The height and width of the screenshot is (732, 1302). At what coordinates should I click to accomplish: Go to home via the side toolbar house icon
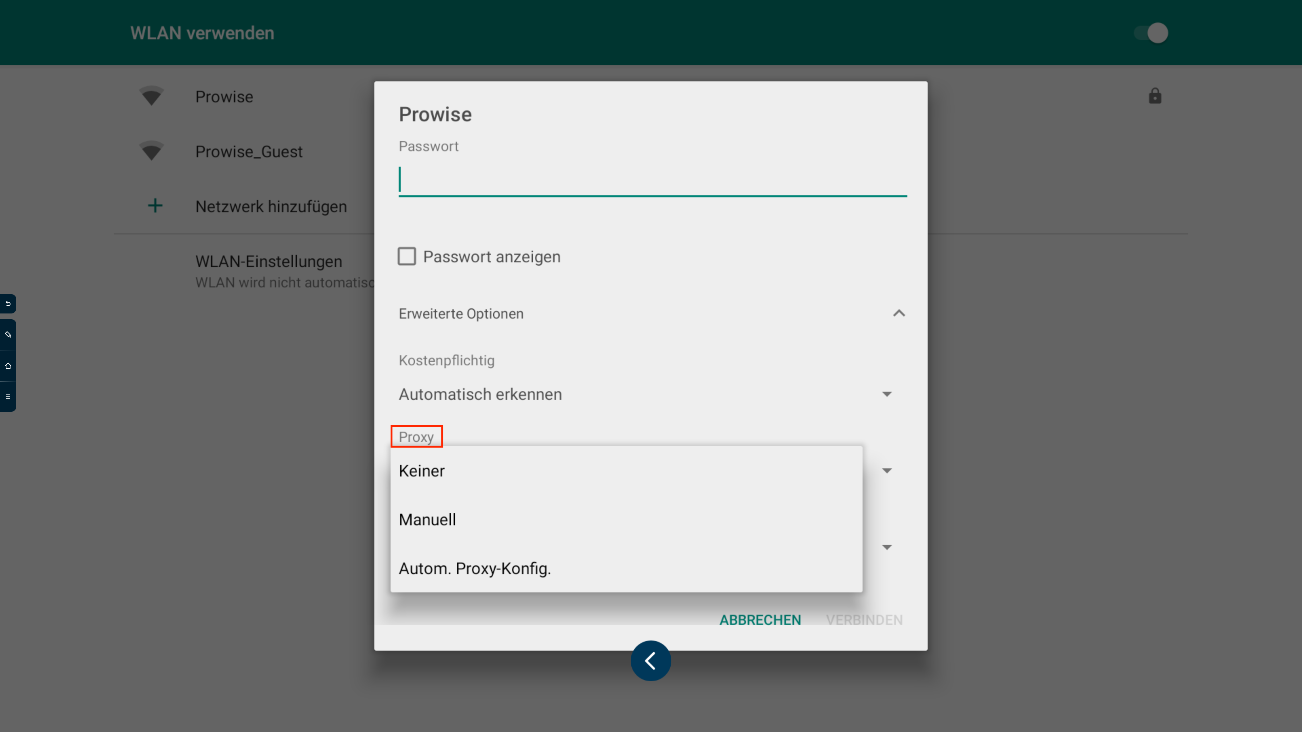[8, 366]
